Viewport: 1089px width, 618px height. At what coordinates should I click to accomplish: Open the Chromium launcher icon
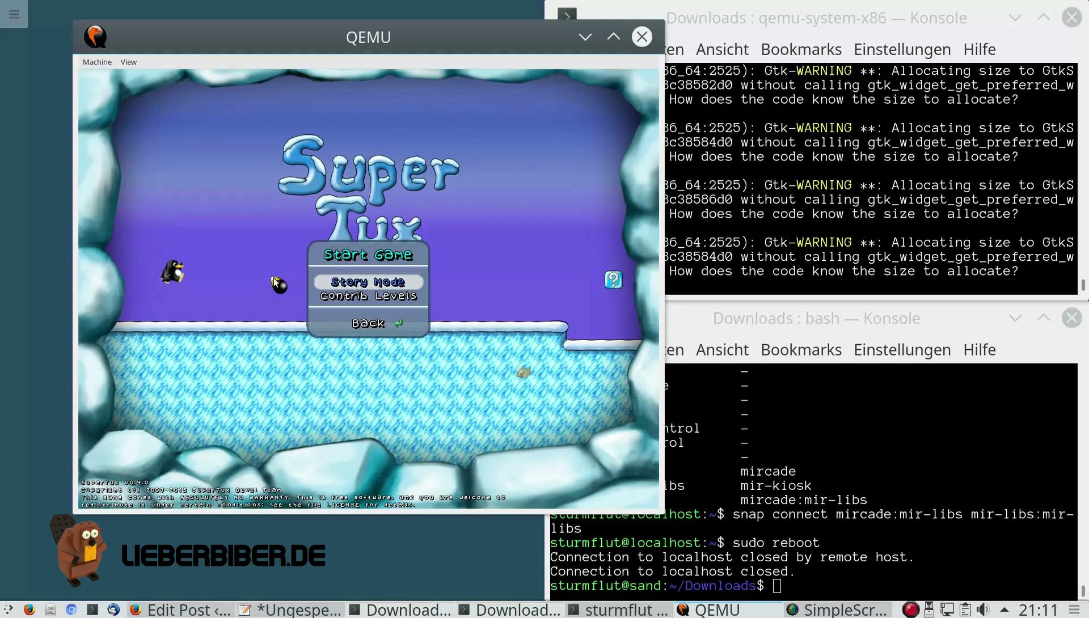pyautogui.click(x=71, y=609)
